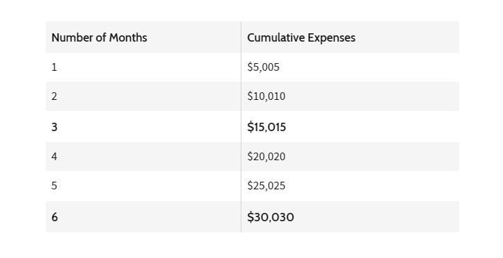
Task: Click the word Months in header
Action: tap(128, 37)
